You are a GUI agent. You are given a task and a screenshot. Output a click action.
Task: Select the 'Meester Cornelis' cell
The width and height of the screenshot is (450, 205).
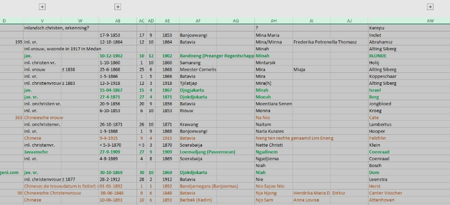[x=197, y=69]
